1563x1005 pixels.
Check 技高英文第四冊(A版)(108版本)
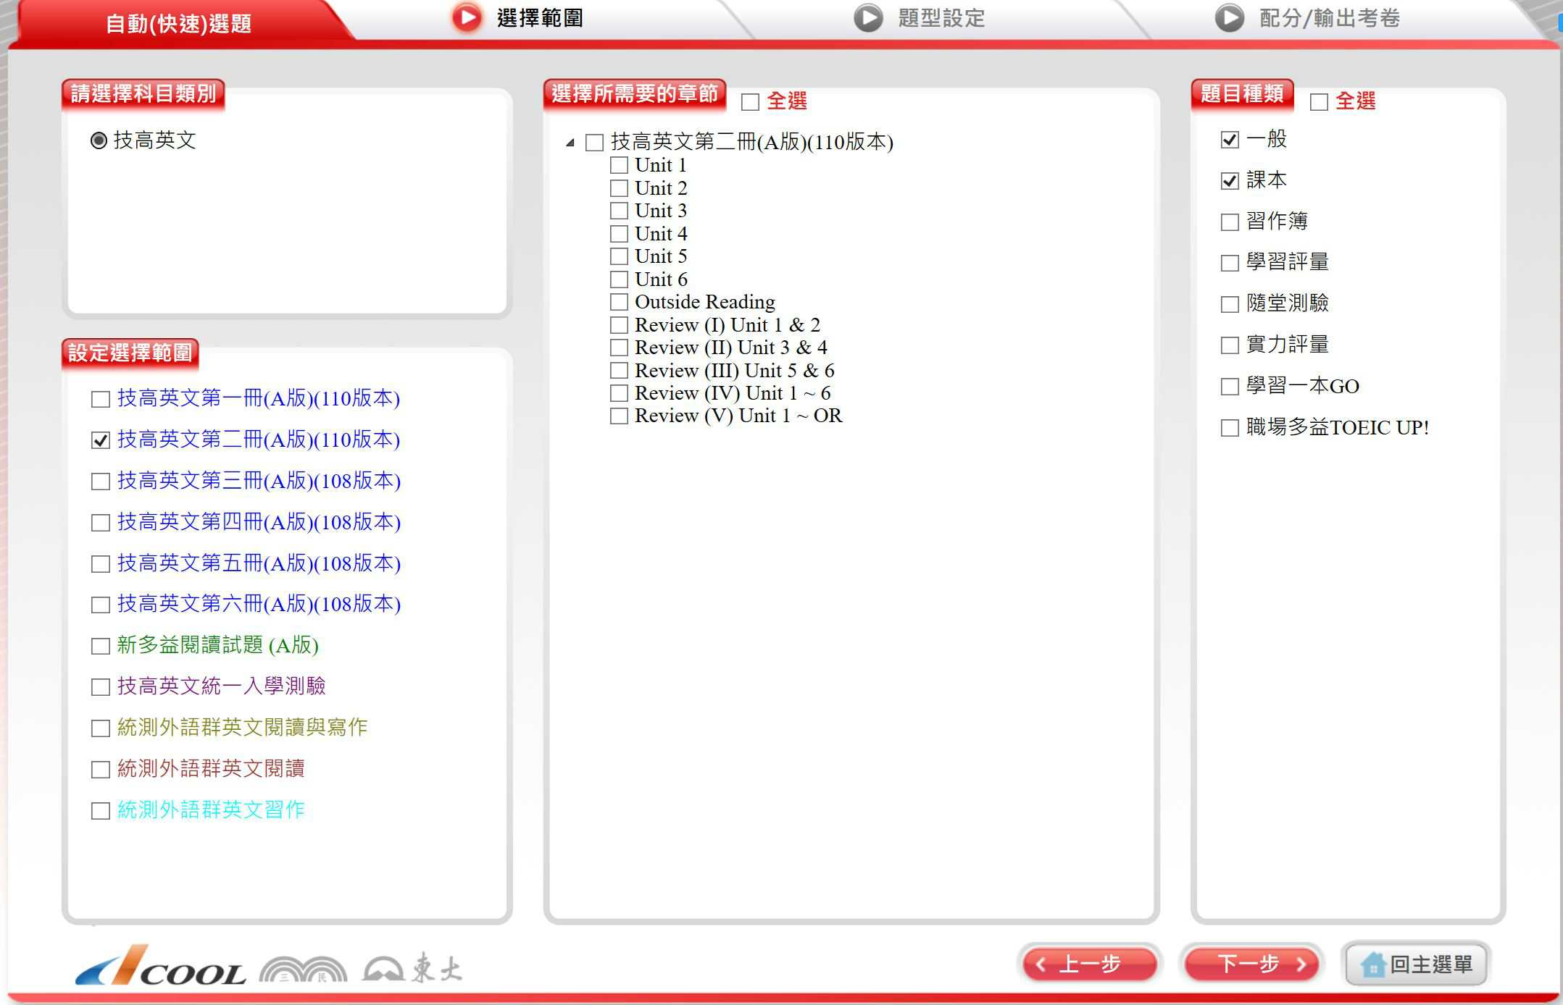coord(101,523)
